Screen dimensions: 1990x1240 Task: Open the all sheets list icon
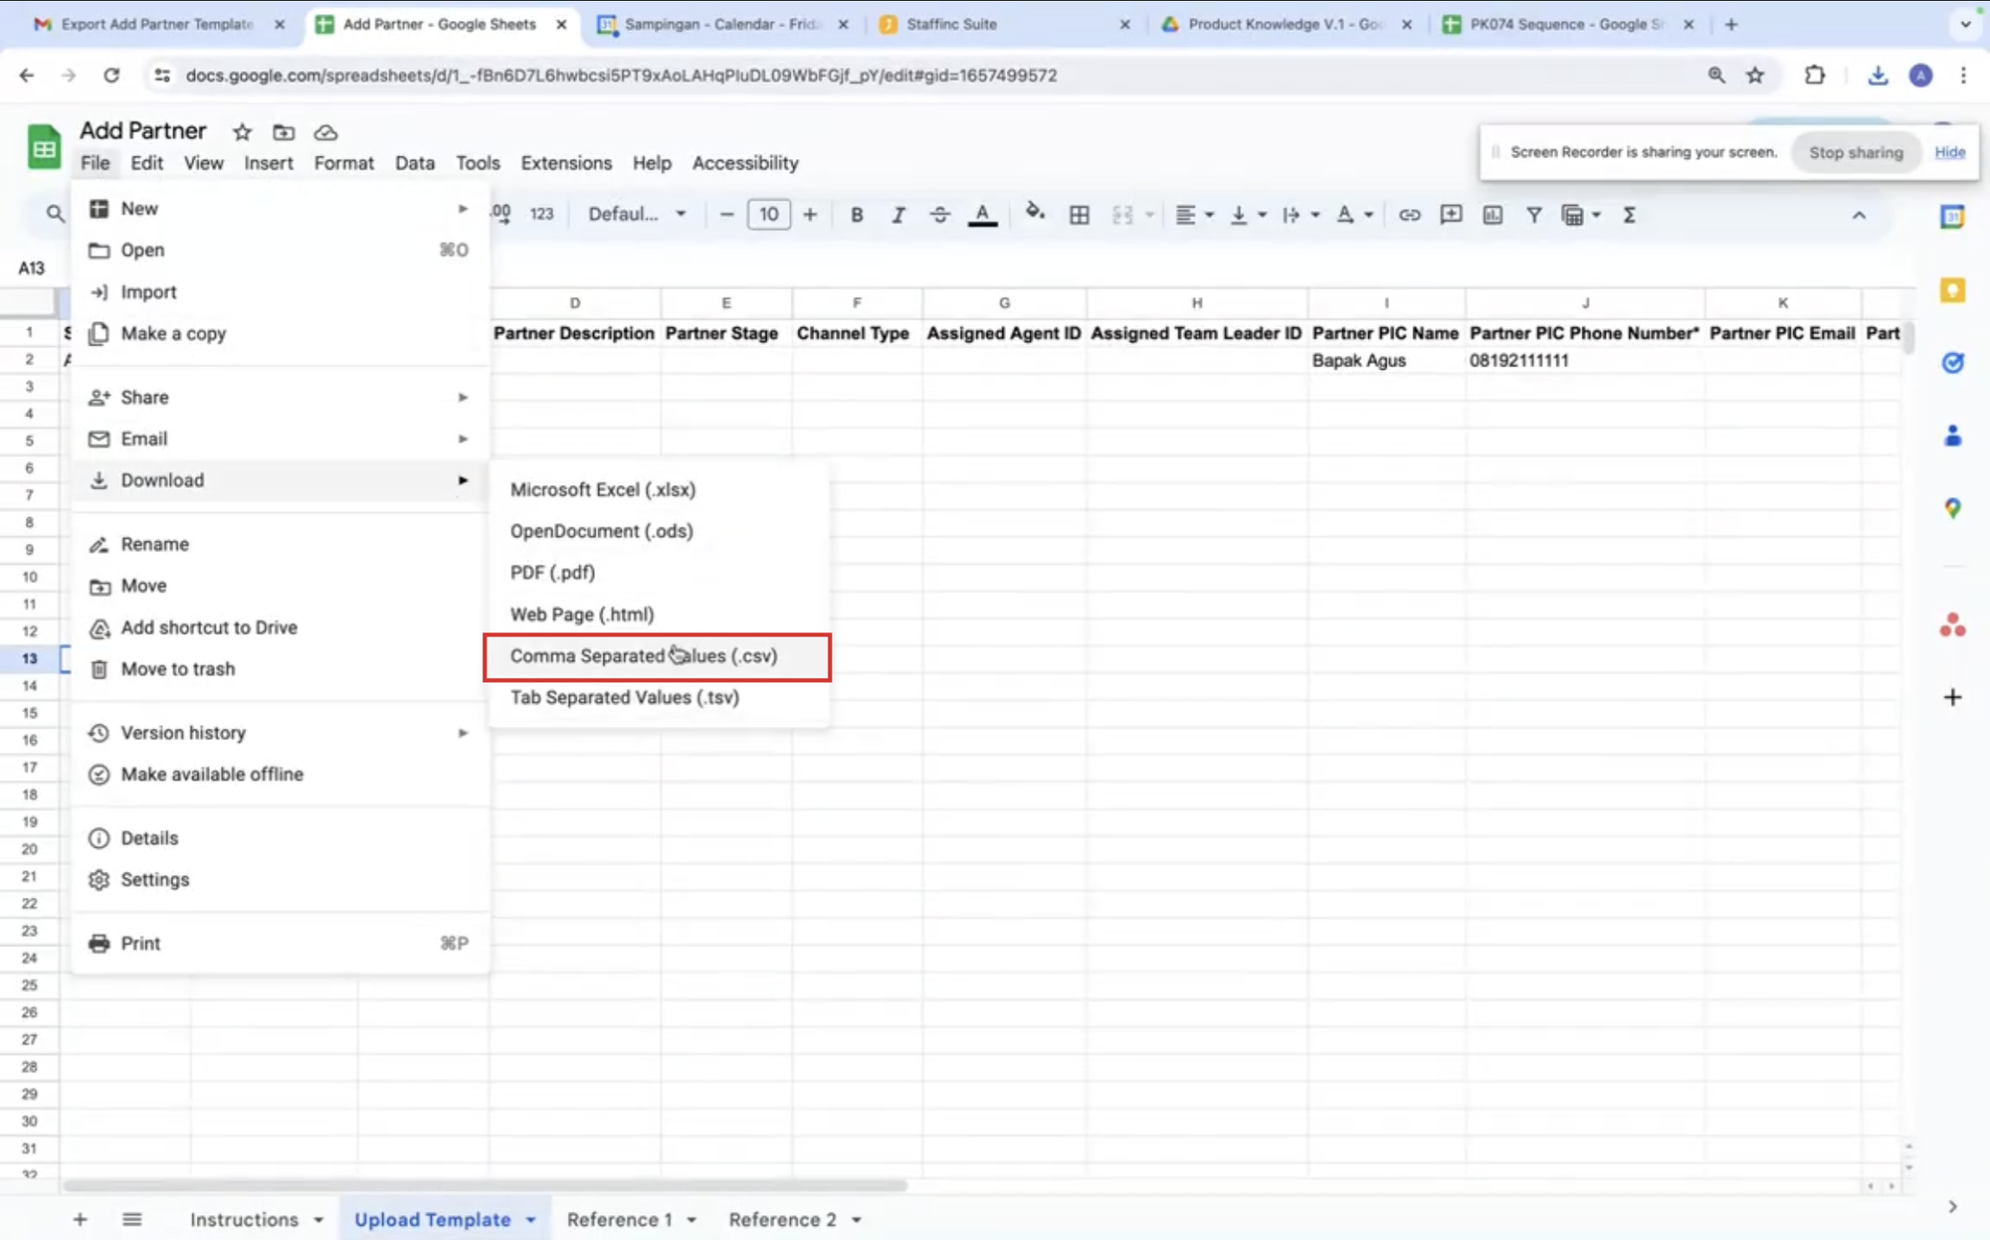point(131,1220)
